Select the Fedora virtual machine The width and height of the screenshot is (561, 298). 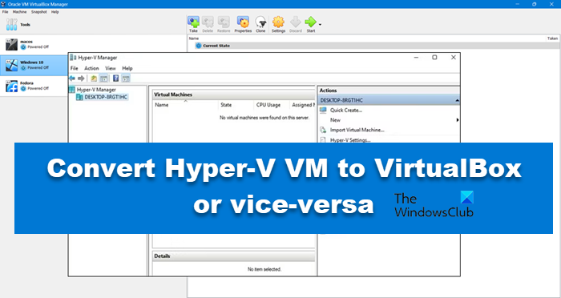(34, 86)
